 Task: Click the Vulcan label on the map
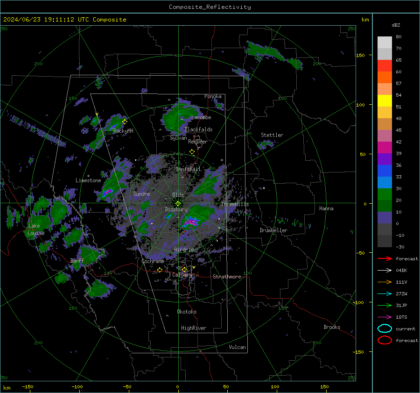[x=238, y=347]
